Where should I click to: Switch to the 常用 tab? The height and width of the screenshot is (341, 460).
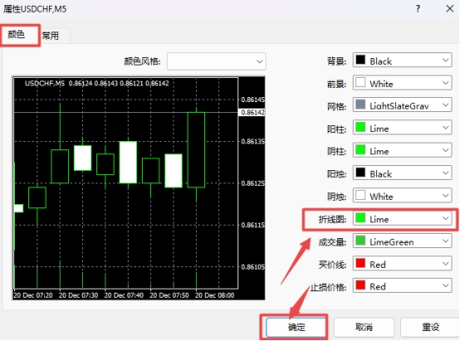point(51,36)
